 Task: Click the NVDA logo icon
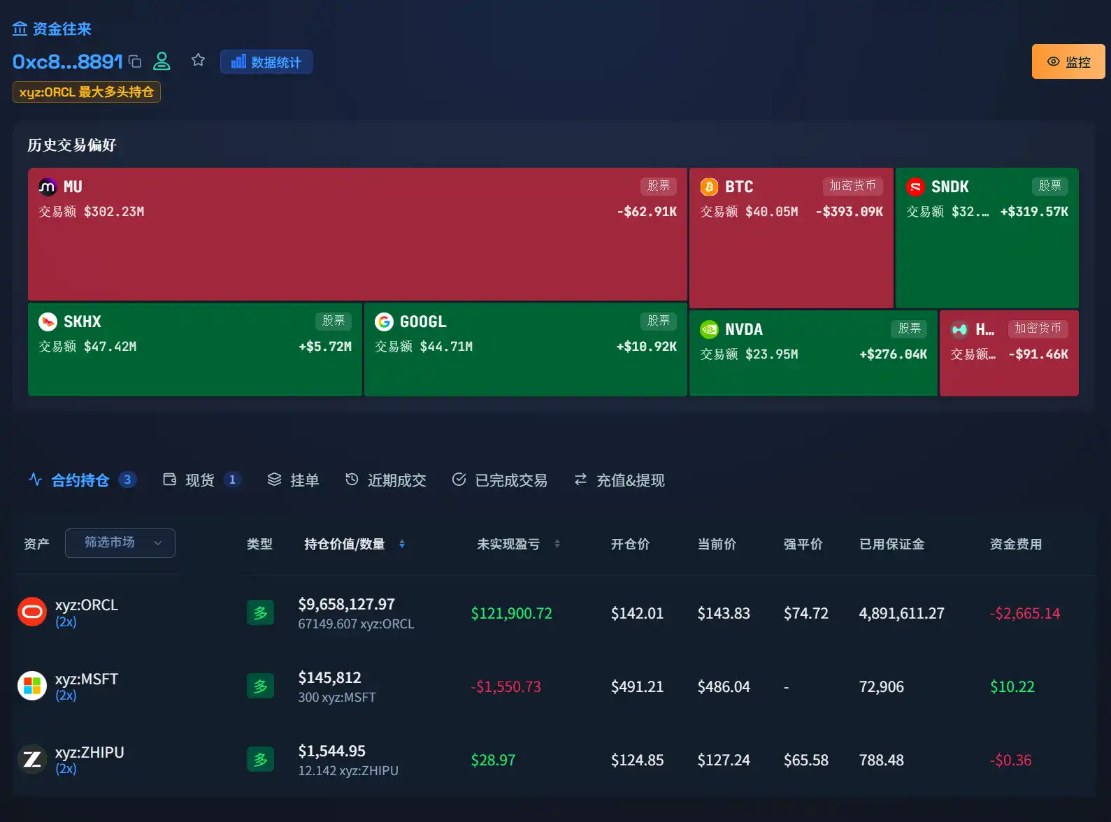click(x=709, y=329)
